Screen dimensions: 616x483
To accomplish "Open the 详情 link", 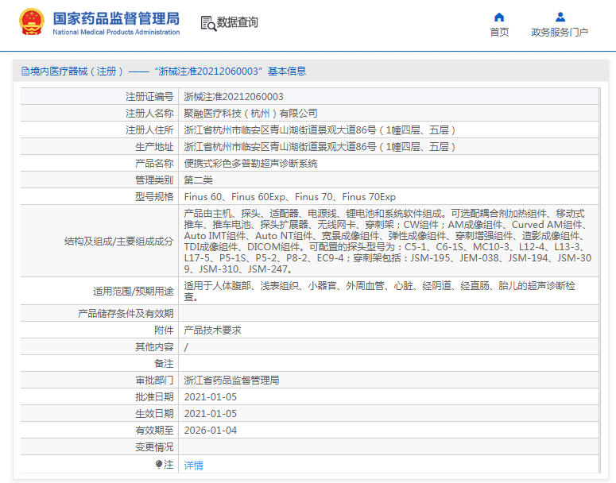I will coord(193,465).
